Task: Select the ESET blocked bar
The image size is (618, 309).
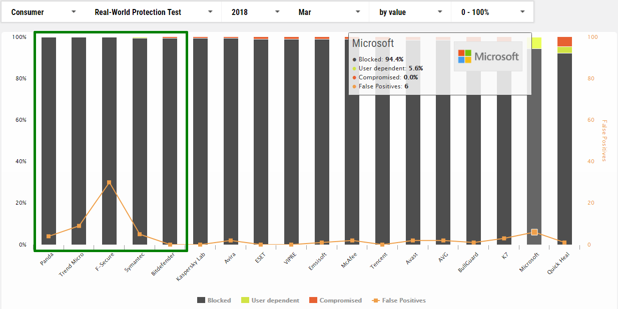Action: click(261, 142)
